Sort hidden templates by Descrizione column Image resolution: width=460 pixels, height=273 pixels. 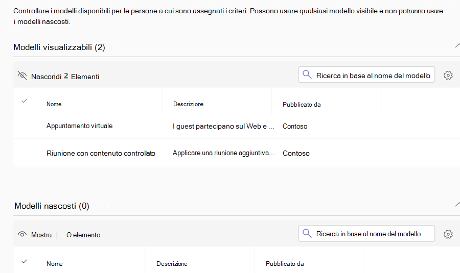pyautogui.click(x=172, y=264)
